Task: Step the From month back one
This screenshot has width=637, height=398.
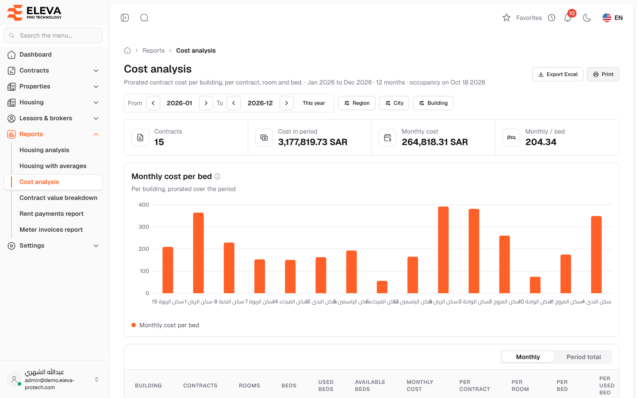Action: [x=153, y=103]
